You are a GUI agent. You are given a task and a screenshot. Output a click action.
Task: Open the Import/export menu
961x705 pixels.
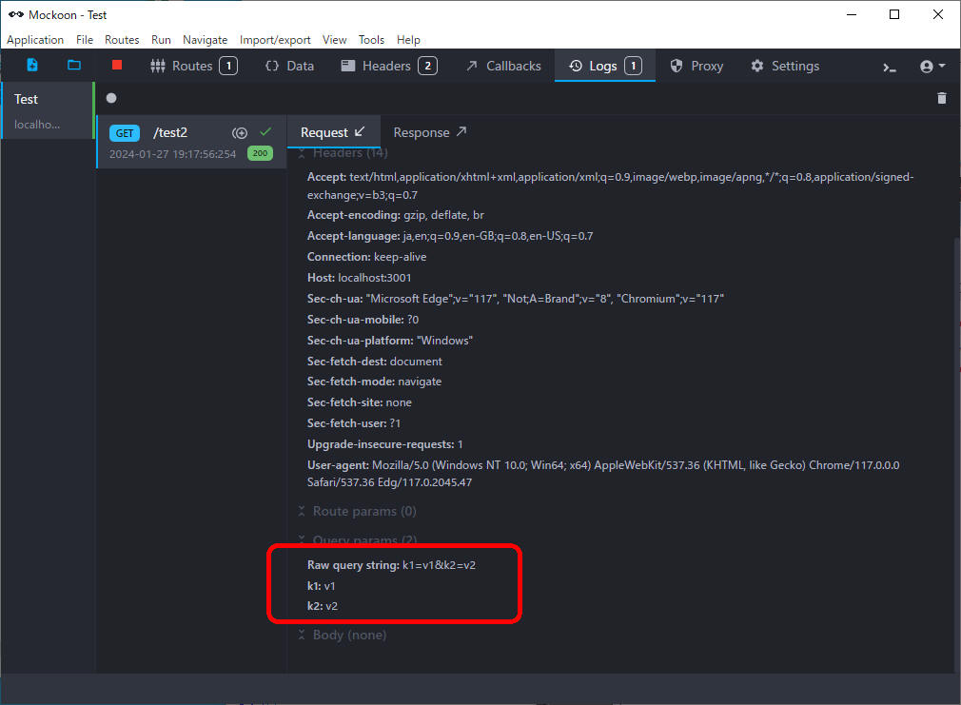click(274, 40)
